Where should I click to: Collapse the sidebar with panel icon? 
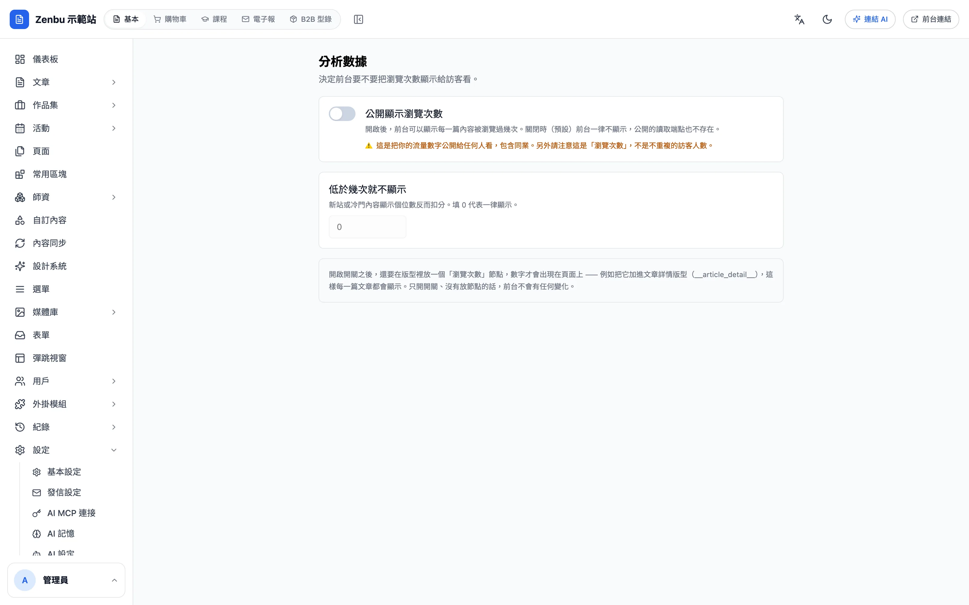(358, 19)
